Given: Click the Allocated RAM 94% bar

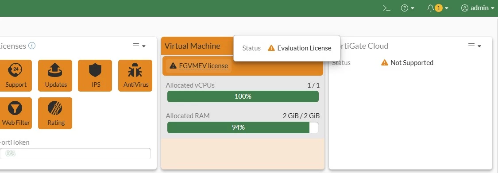Looking at the screenshot, I should pyautogui.click(x=243, y=127).
